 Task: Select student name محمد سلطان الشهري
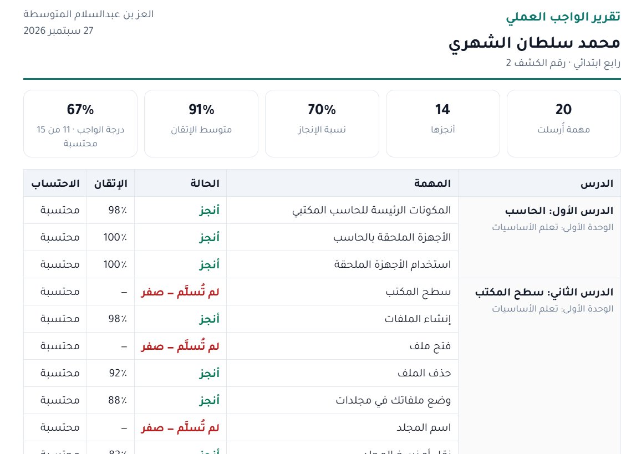coord(534,43)
